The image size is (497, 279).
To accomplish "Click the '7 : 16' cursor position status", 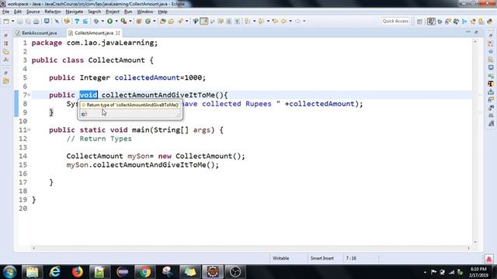I will click(x=351, y=258).
